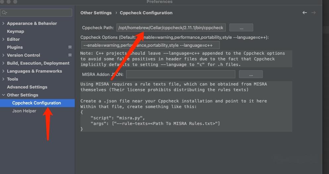Viewport: 329px width, 174px height.
Task: Browse for the Cppcheck Path
Action: click(x=241, y=28)
